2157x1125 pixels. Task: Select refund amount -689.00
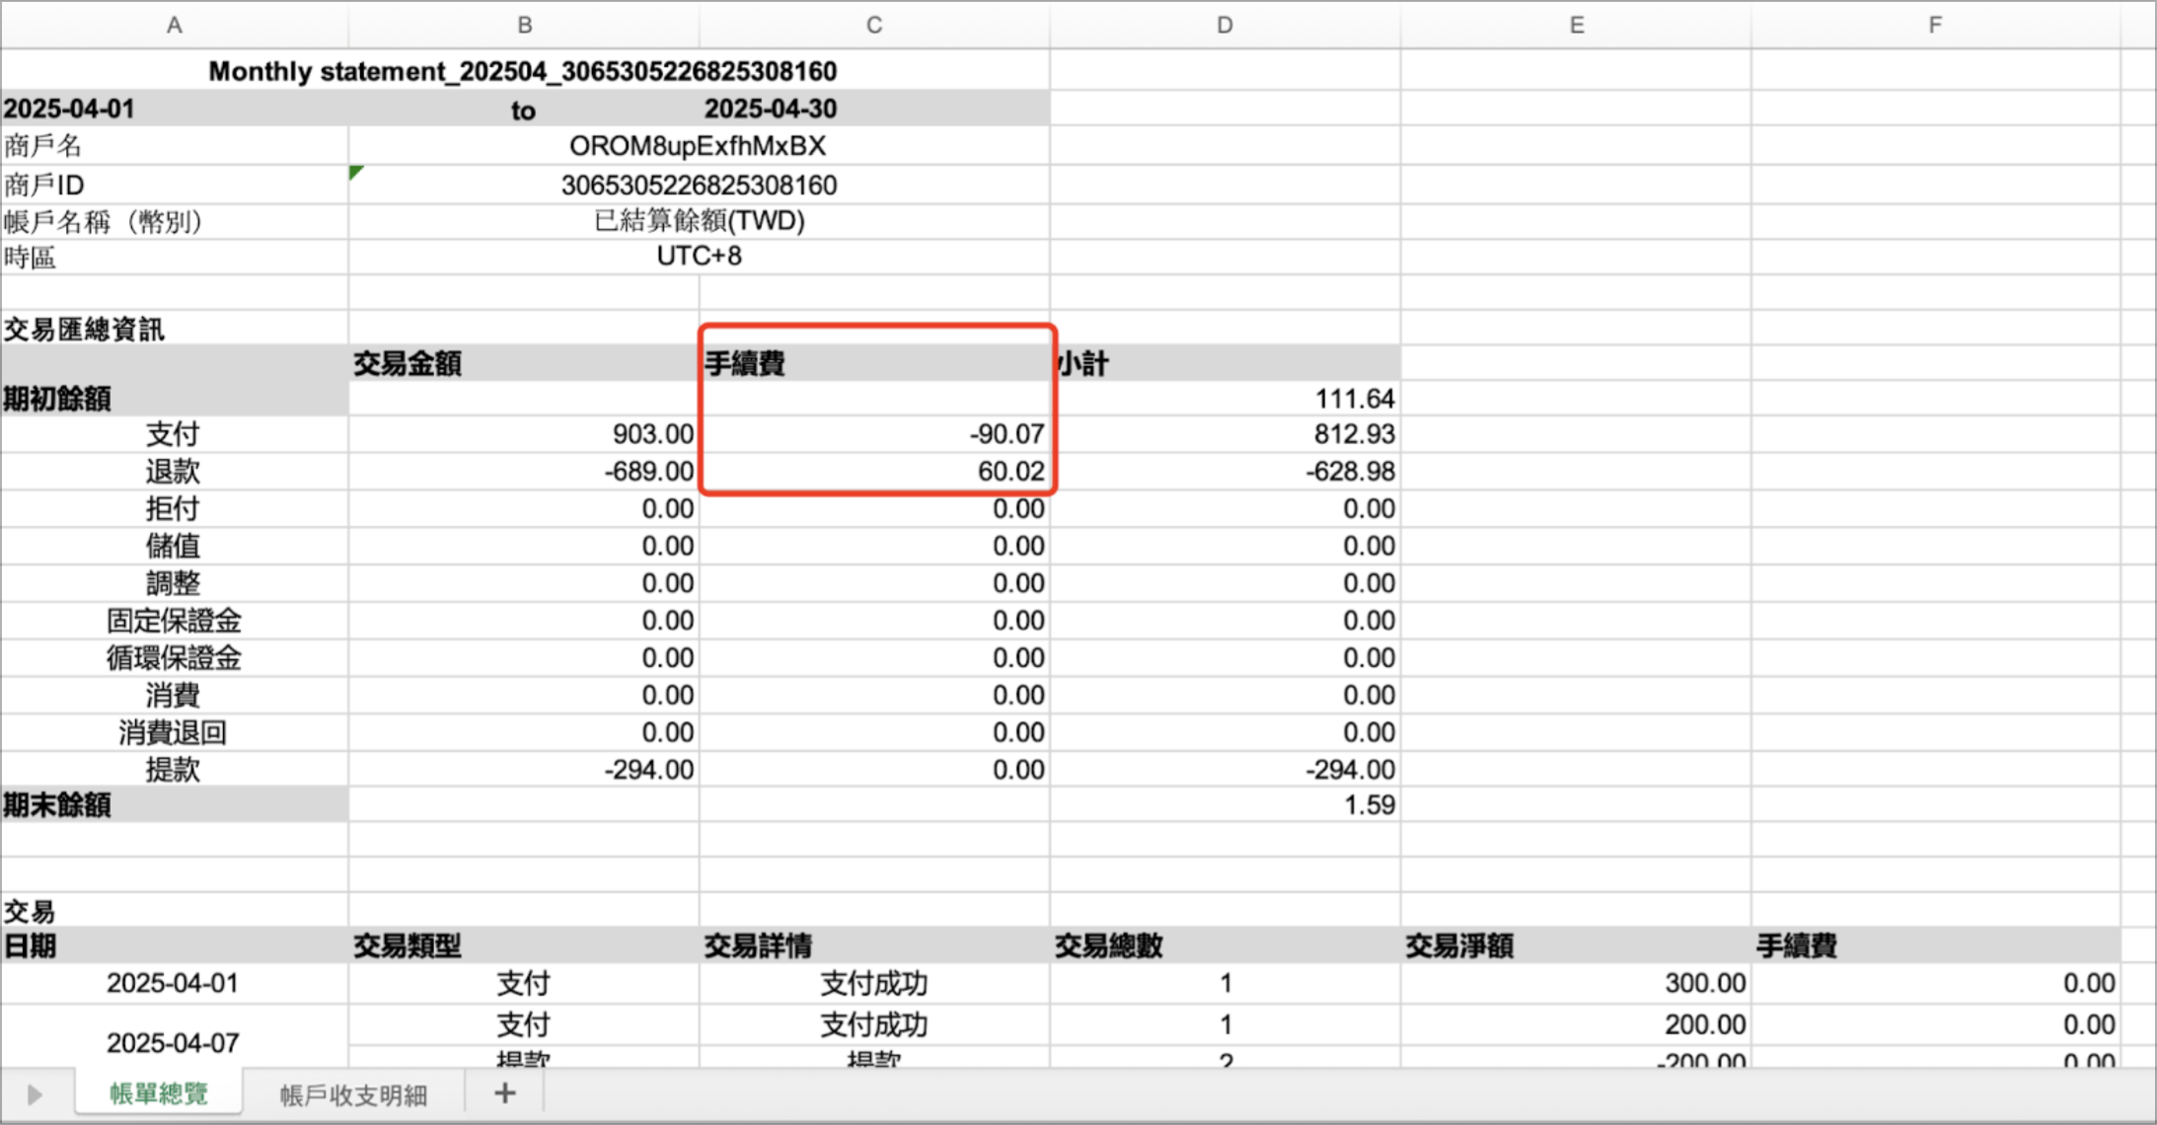(x=524, y=472)
